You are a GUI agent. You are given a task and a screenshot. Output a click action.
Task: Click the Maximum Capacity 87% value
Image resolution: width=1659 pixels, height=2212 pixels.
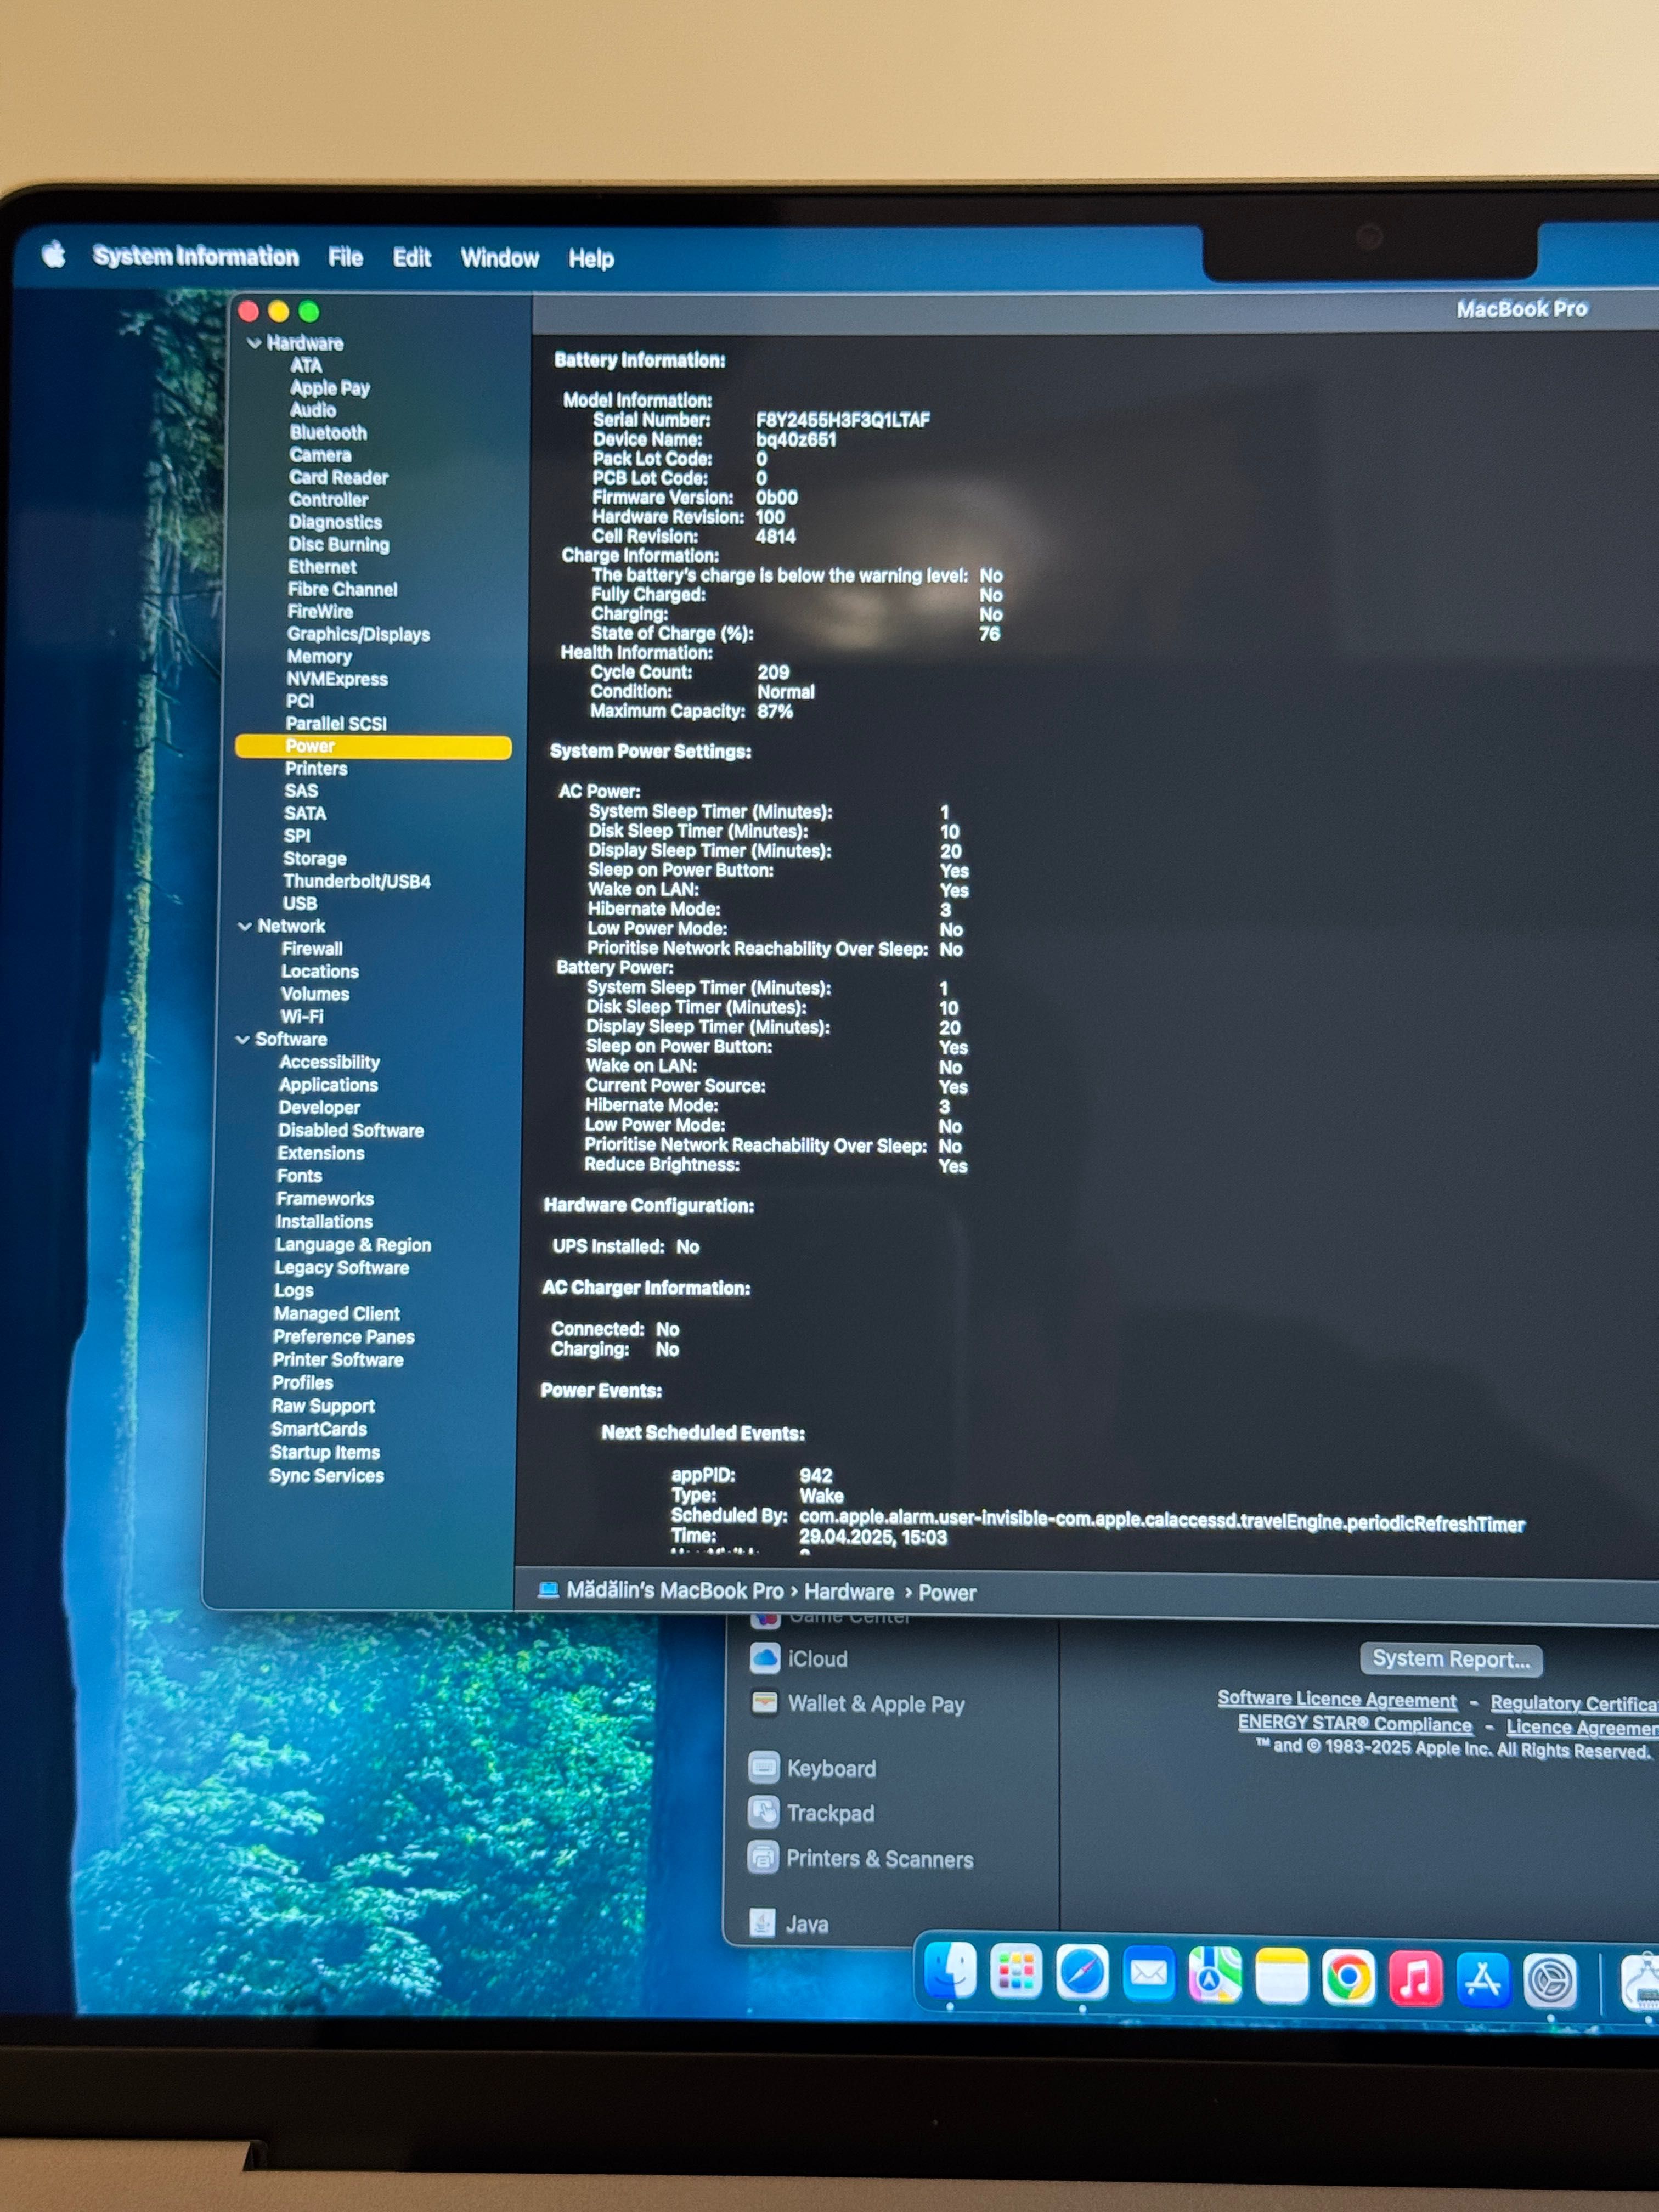tap(775, 712)
